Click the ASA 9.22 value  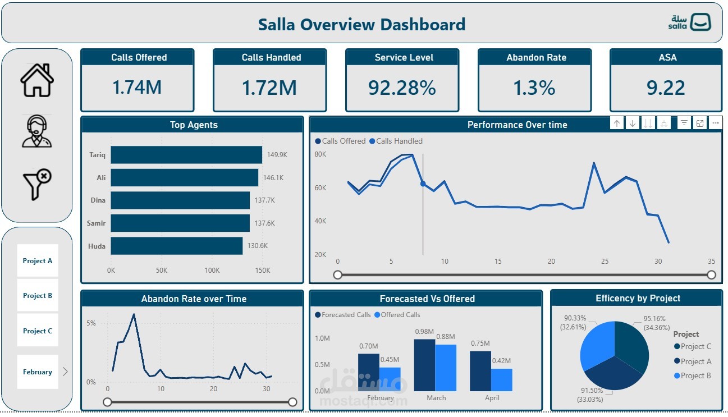click(x=666, y=88)
